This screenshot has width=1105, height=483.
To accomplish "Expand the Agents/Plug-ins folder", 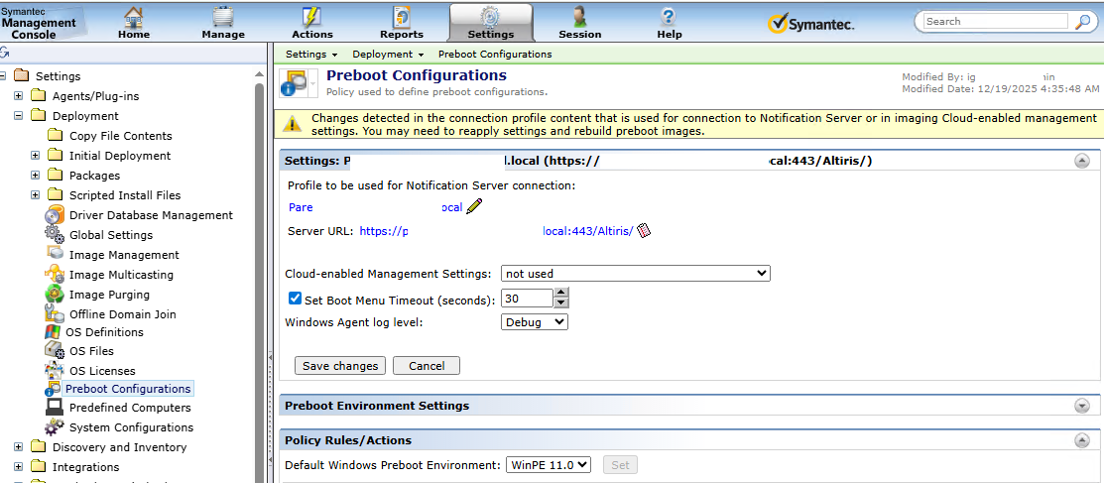I will click(19, 96).
